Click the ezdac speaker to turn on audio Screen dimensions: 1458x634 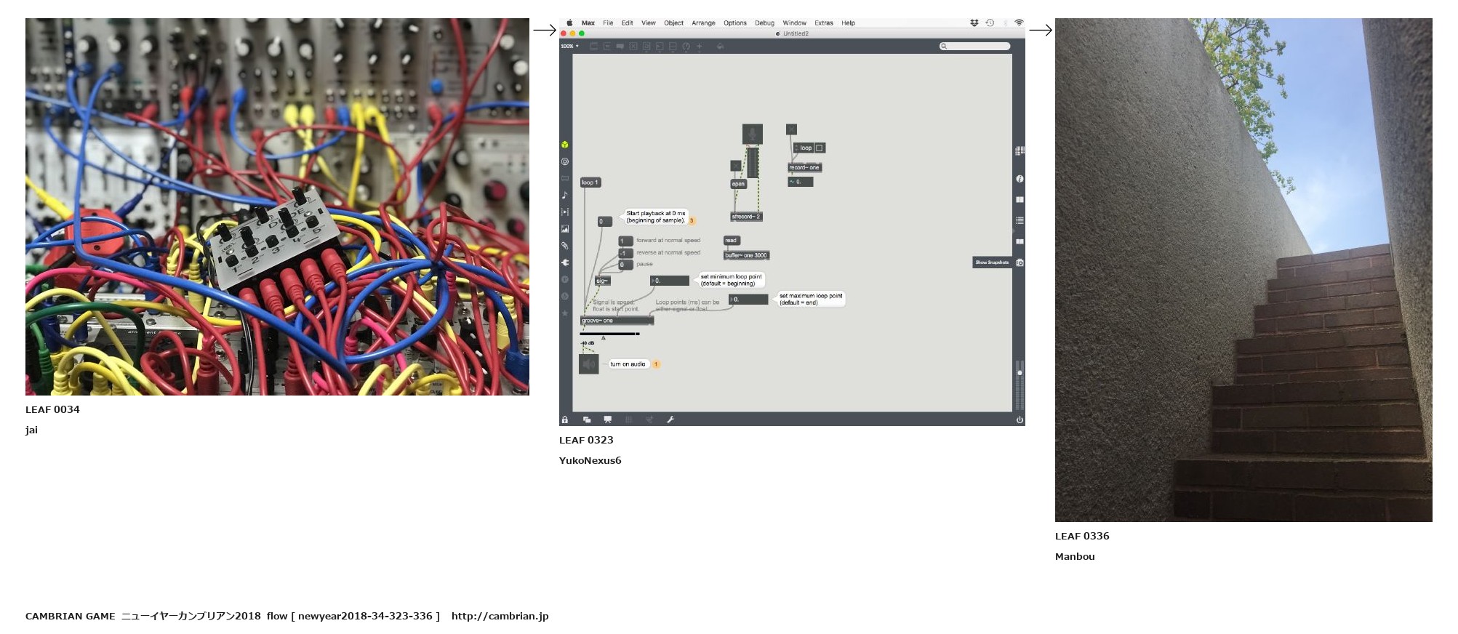(588, 364)
